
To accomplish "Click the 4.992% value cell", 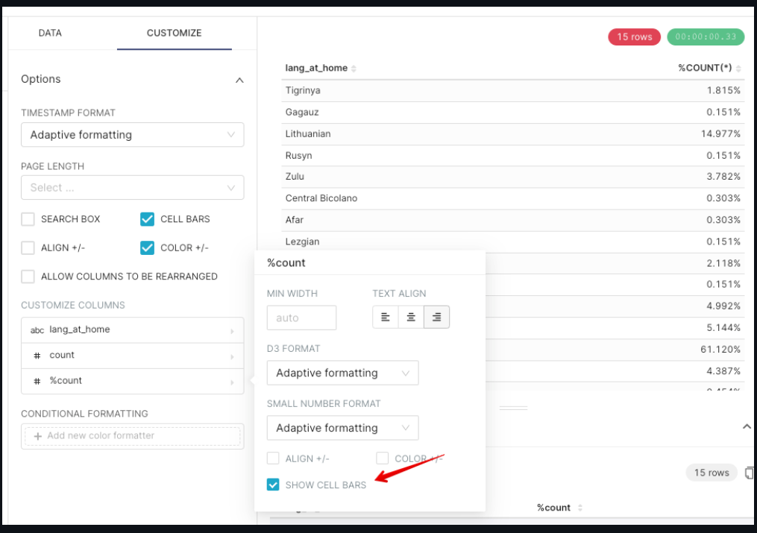I will click(x=723, y=306).
